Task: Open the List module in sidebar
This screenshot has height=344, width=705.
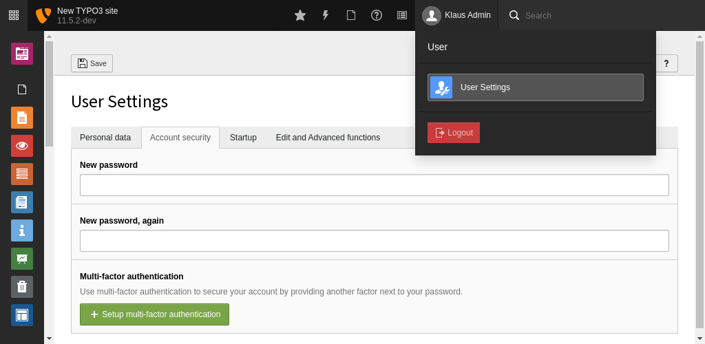Action: coord(22,174)
